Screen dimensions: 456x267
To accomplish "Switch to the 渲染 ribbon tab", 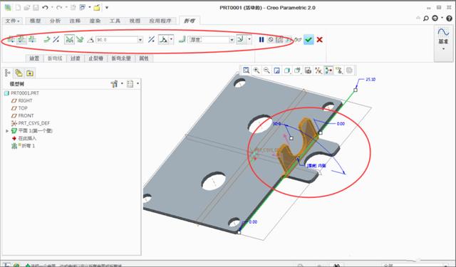I will pos(95,21).
